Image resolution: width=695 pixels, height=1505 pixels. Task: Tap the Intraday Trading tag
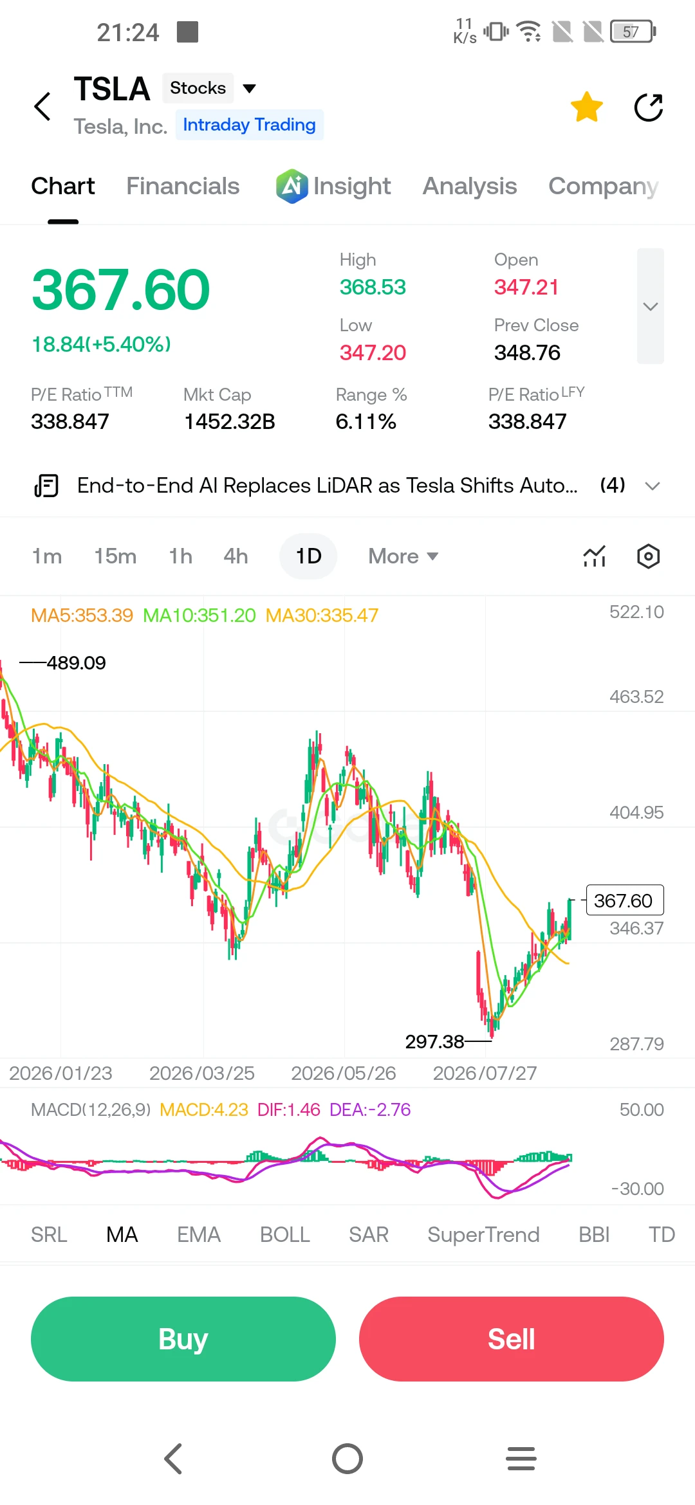(x=249, y=125)
